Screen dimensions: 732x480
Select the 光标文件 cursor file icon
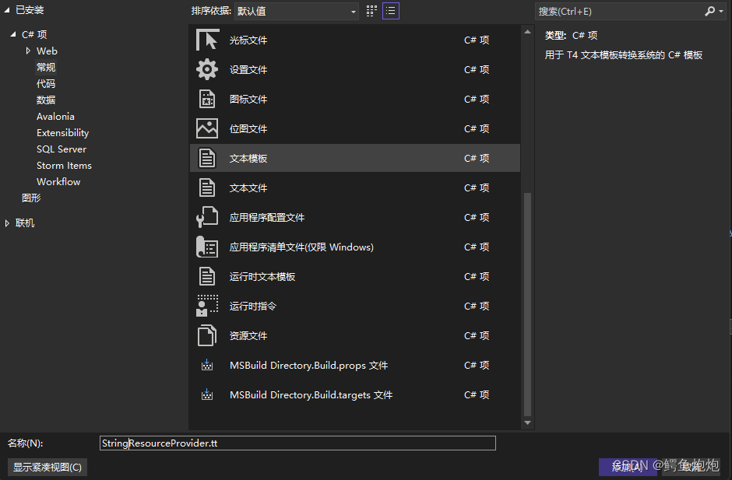pyautogui.click(x=206, y=39)
